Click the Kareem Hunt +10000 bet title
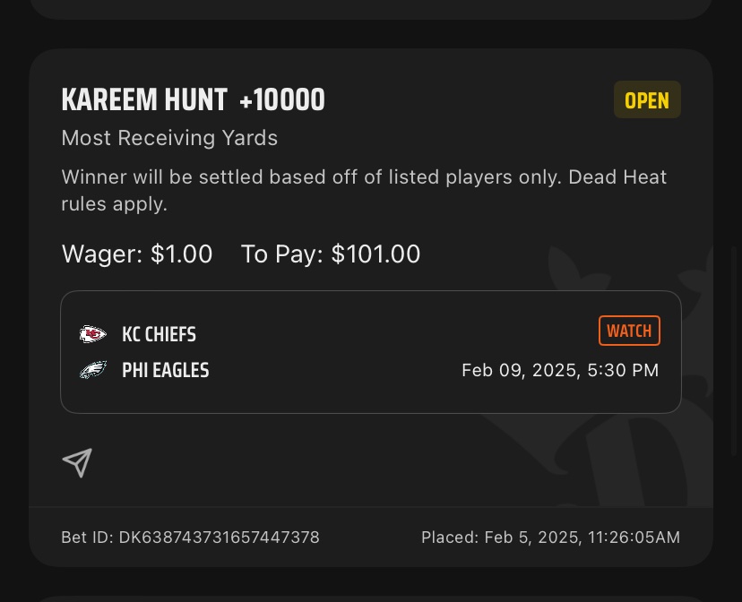This screenshot has height=602, width=742. pos(193,99)
